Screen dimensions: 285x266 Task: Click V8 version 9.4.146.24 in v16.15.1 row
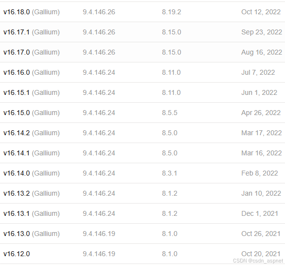pyautogui.click(x=99, y=93)
